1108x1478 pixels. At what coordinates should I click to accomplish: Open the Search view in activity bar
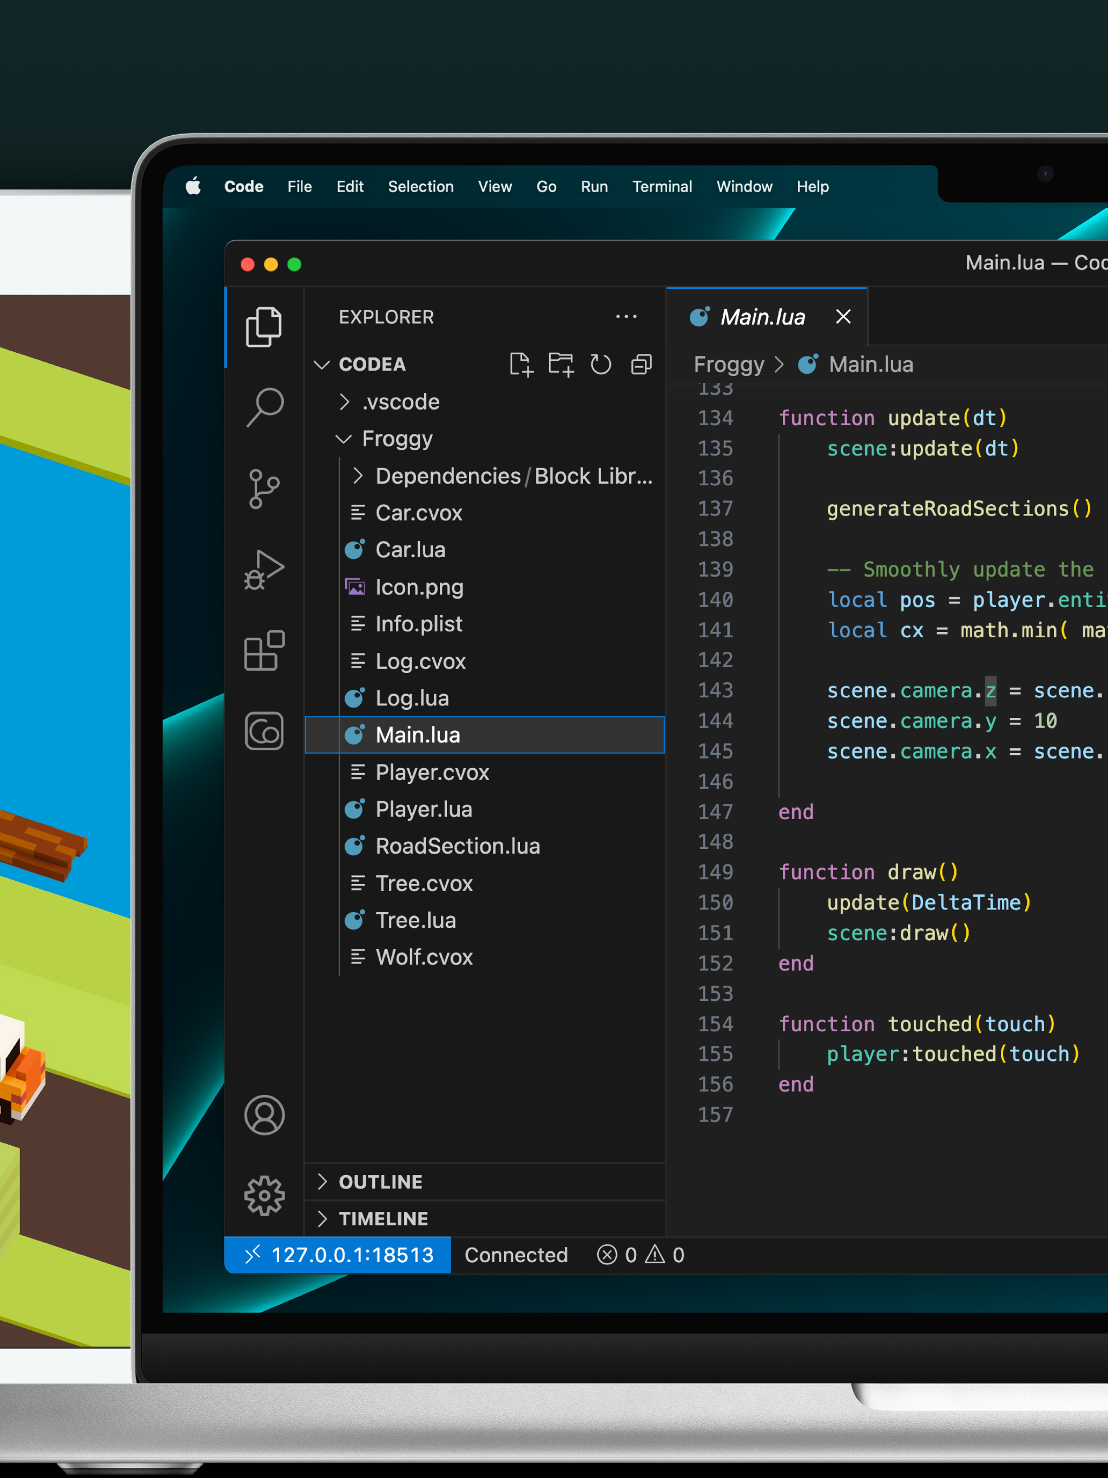click(x=265, y=406)
